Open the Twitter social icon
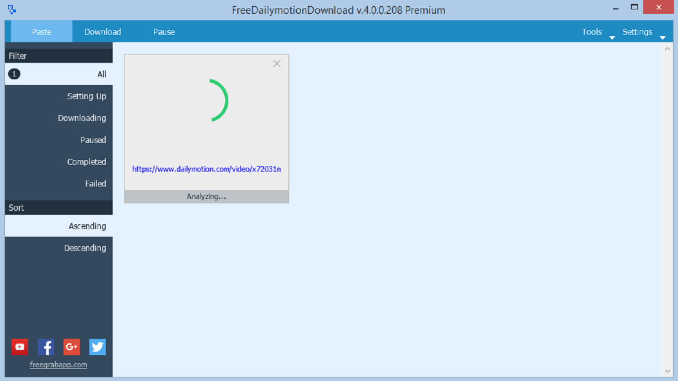678x381 pixels. click(x=97, y=347)
